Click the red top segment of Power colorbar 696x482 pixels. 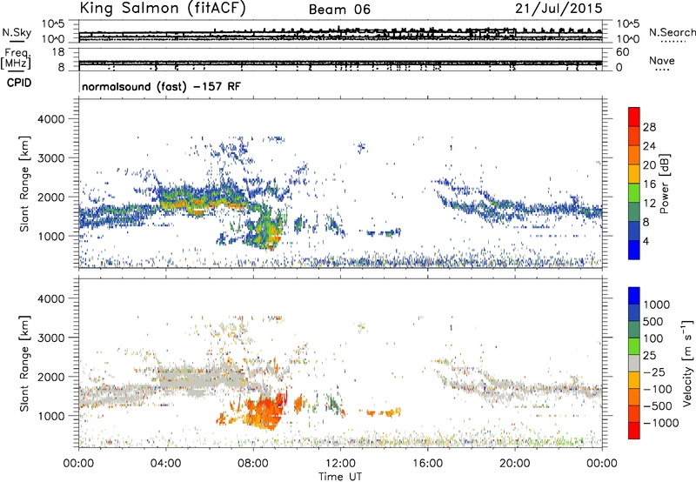pyautogui.click(x=634, y=117)
